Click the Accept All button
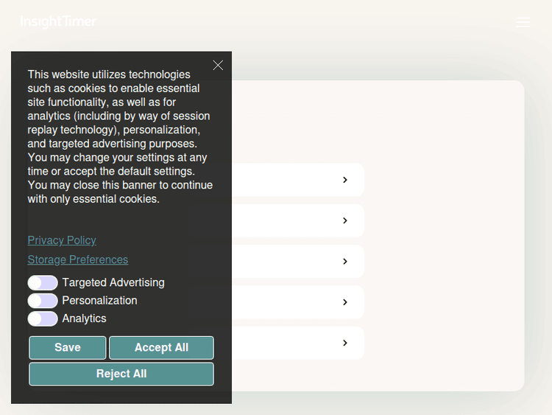The width and height of the screenshot is (552, 415). (161, 348)
